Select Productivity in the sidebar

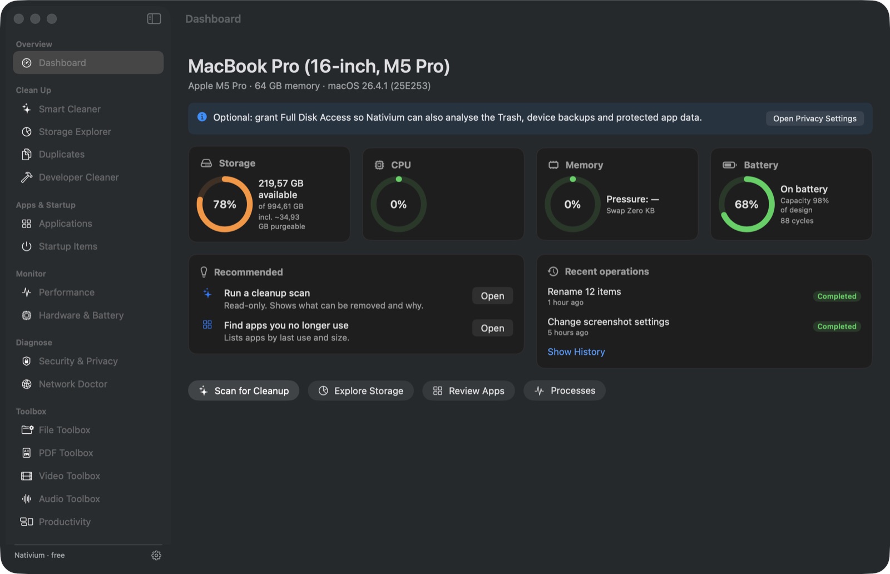point(88,522)
